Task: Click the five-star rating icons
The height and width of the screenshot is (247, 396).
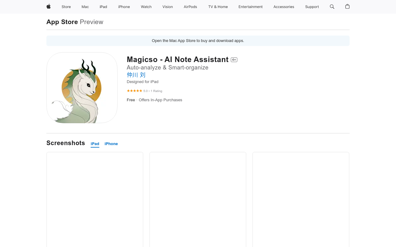Action: 135,91
